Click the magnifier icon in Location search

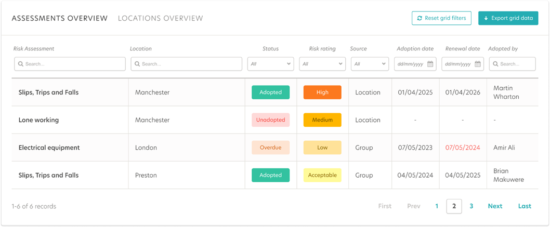[x=137, y=64]
